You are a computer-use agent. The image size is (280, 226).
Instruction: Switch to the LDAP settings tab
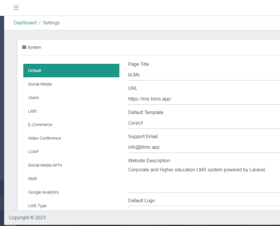[71, 152]
